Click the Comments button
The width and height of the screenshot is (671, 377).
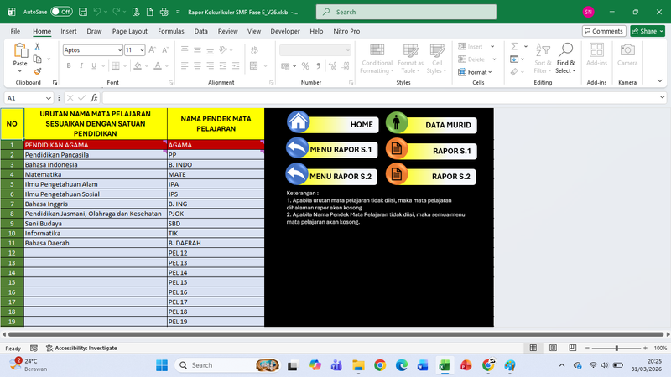pos(603,31)
